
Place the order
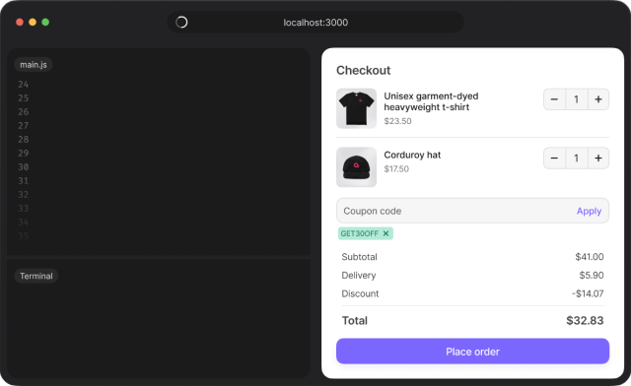click(x=472, y=352)
